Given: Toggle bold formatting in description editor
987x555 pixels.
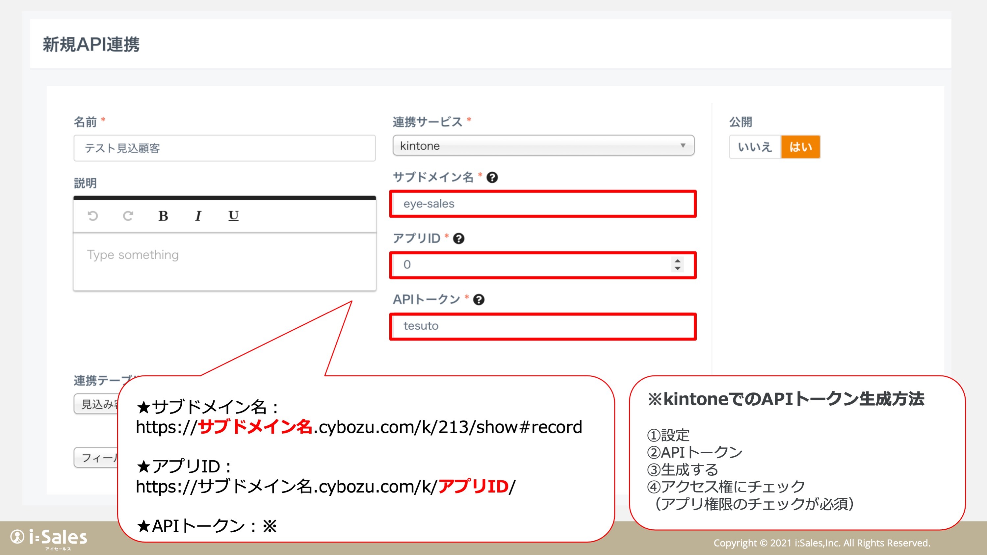Looking at the screenshot, I should pyautogui.click(x=163, y=216).
